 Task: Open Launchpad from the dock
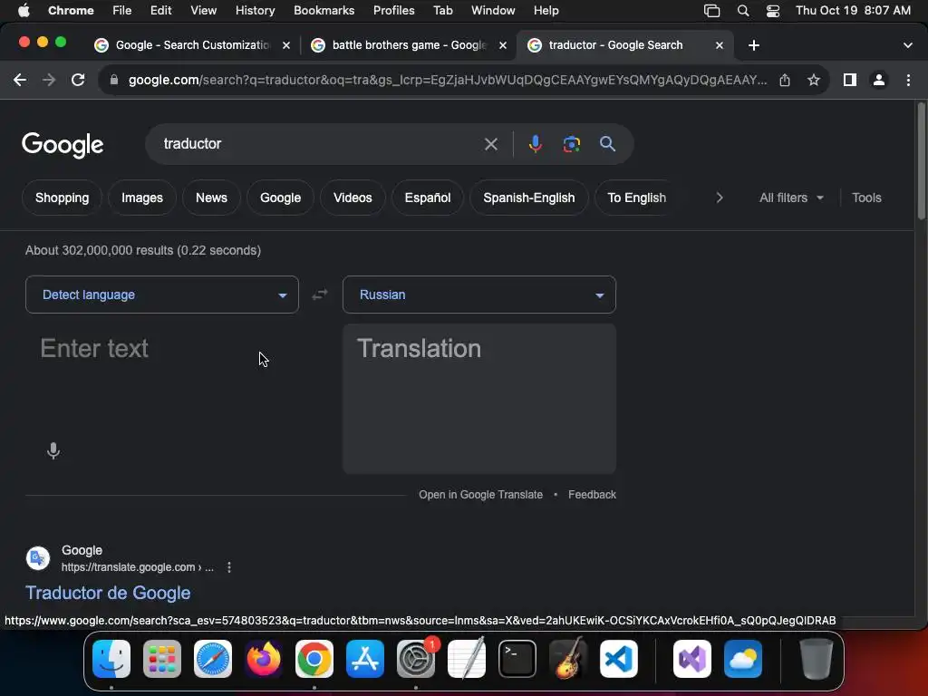[162, 659]
